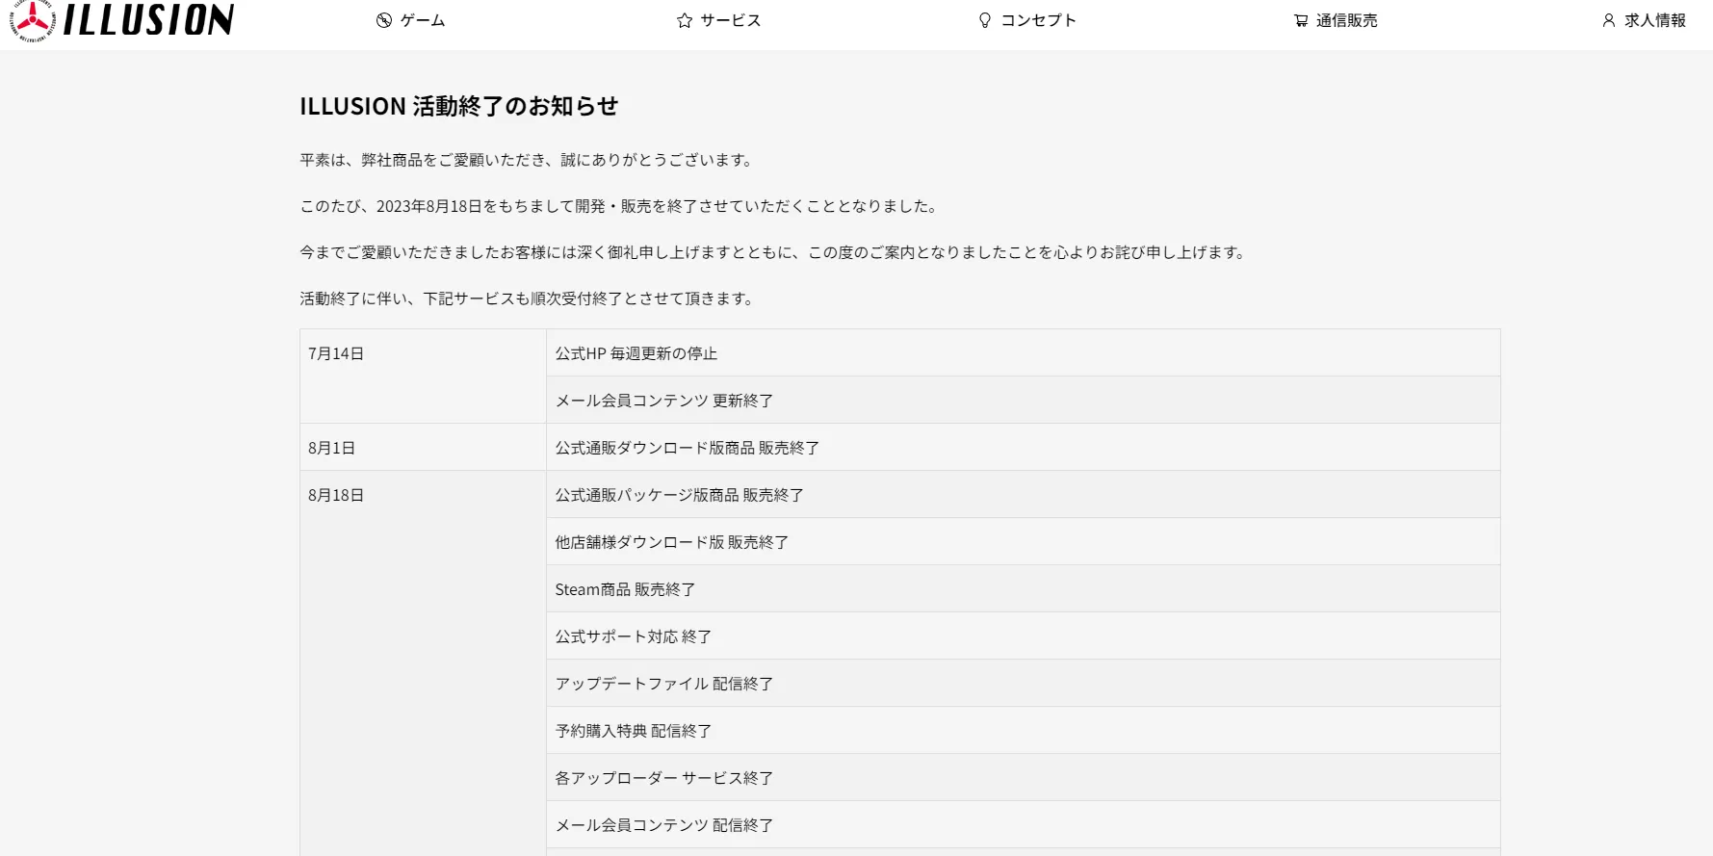This screenshot has width=1713, height=856.
Task: Click the line 活動終了に伴い、下記サービスも
Action: click(x=529, y=298)
